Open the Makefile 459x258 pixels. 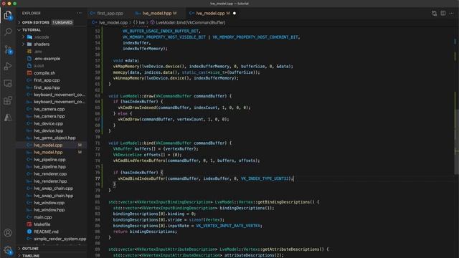(42, 224)
